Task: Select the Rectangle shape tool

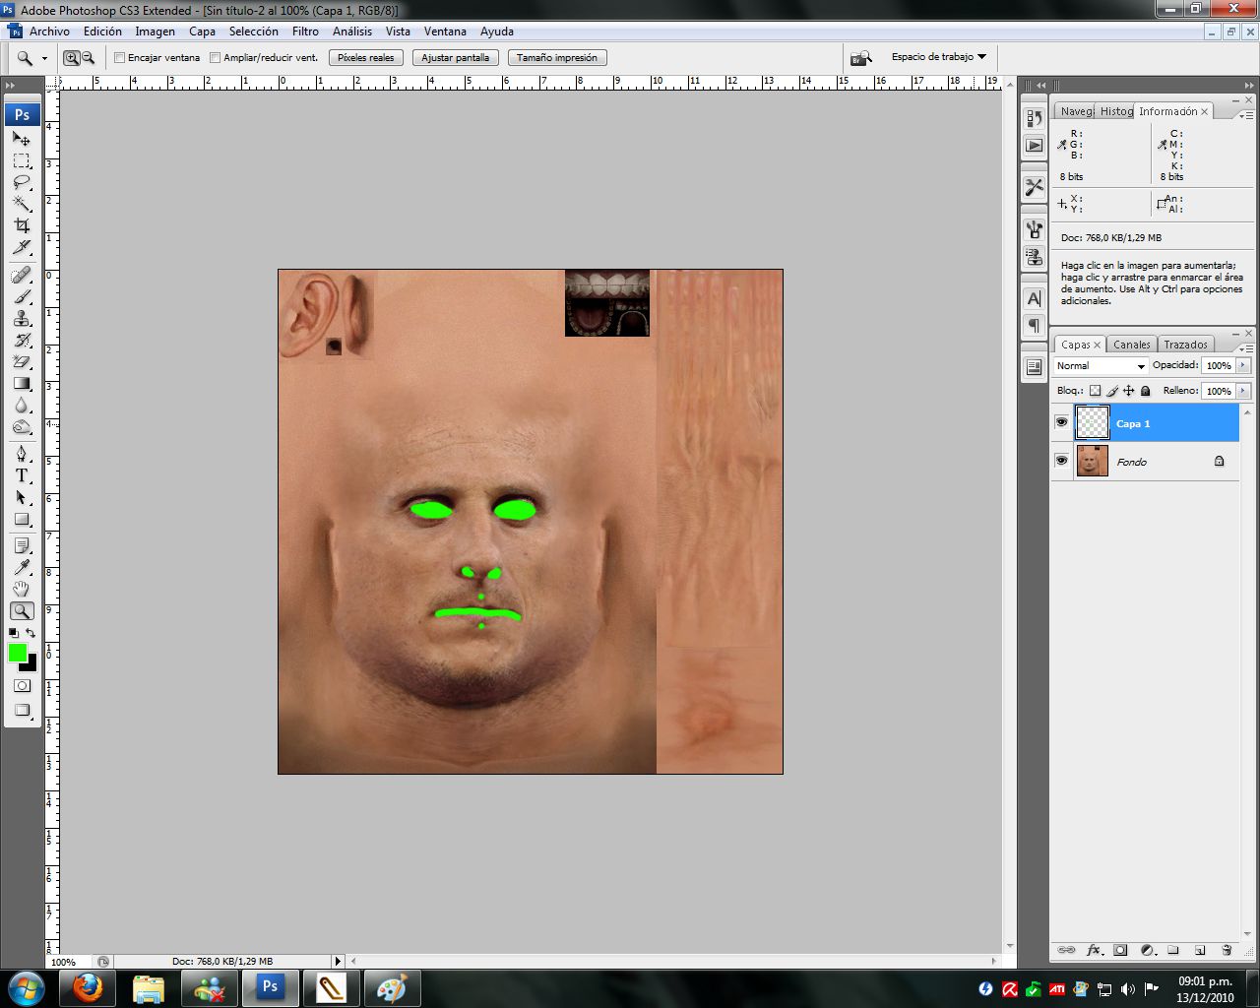Action: click(x=22, y=519)
